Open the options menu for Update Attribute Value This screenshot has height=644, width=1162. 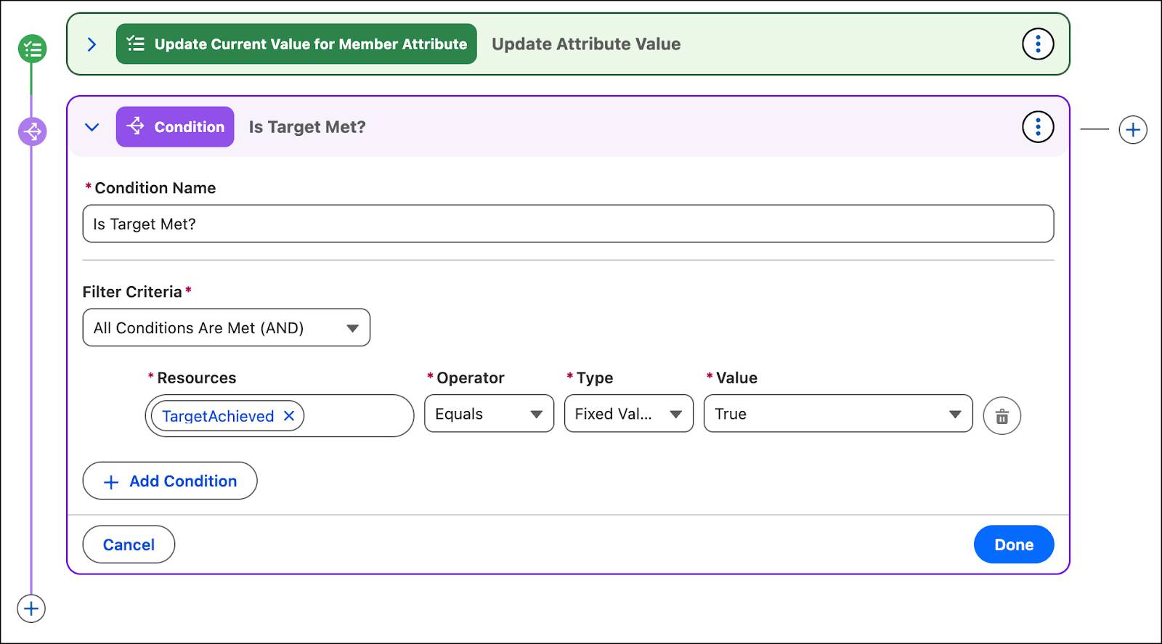(x=1038, y=44)
